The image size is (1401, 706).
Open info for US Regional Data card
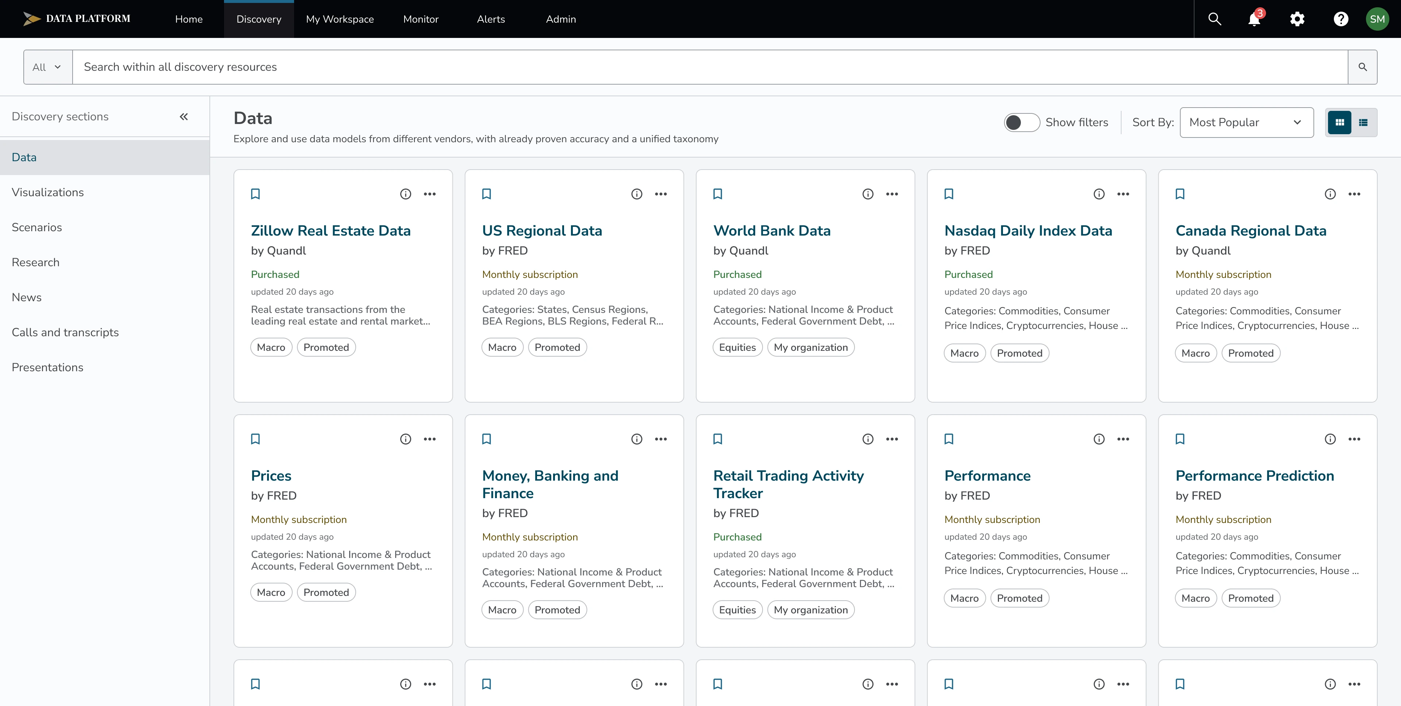coord(636,194)
